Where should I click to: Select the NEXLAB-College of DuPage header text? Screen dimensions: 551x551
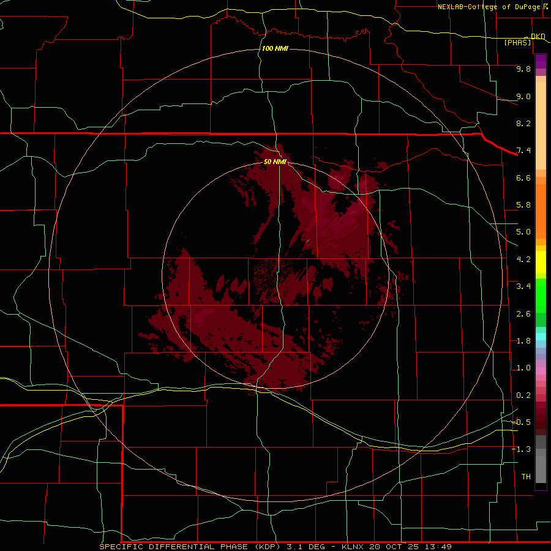pos(489,7)
